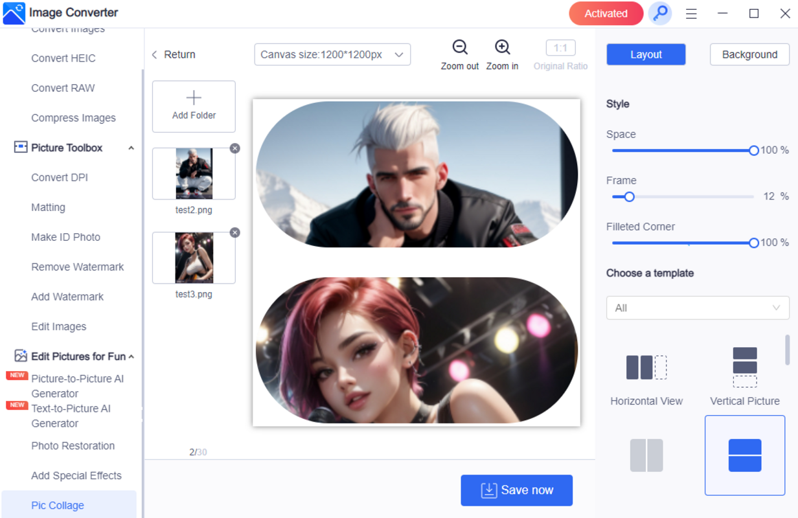
Task: Click the Zoom in magnifier icon
Action: point(503,47)
